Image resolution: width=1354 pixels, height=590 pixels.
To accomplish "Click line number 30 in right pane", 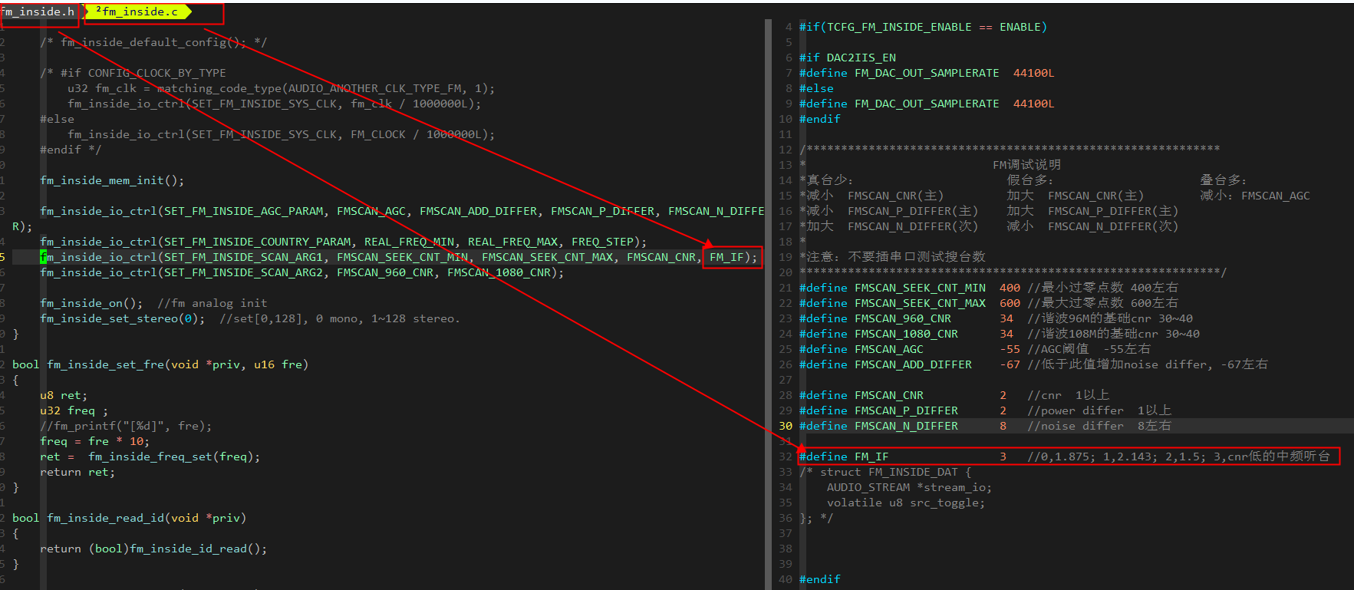I will [x=786, y=426].
